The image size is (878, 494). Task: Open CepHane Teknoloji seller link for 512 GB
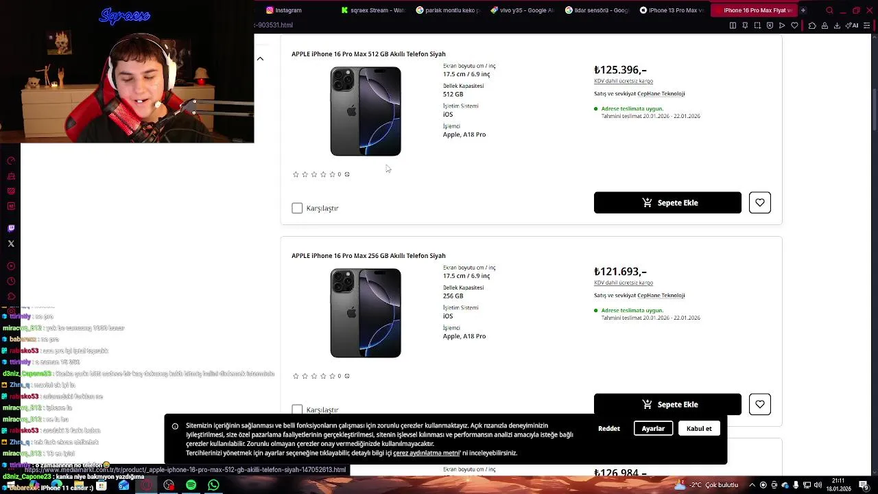(661, 93)
